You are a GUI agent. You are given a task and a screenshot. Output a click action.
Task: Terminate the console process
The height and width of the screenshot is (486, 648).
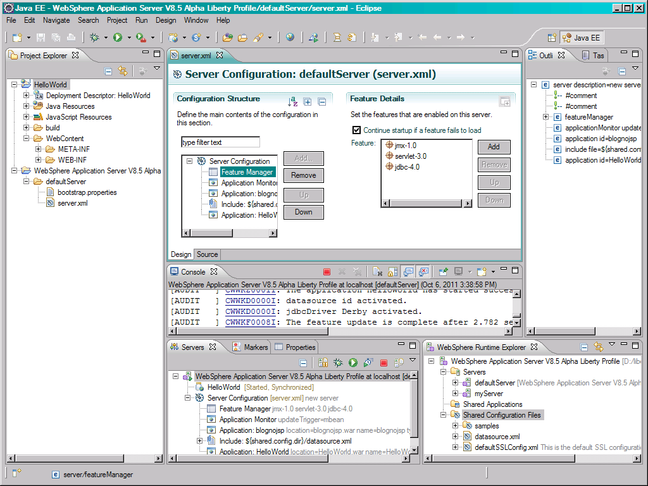[x=327, y=271]
